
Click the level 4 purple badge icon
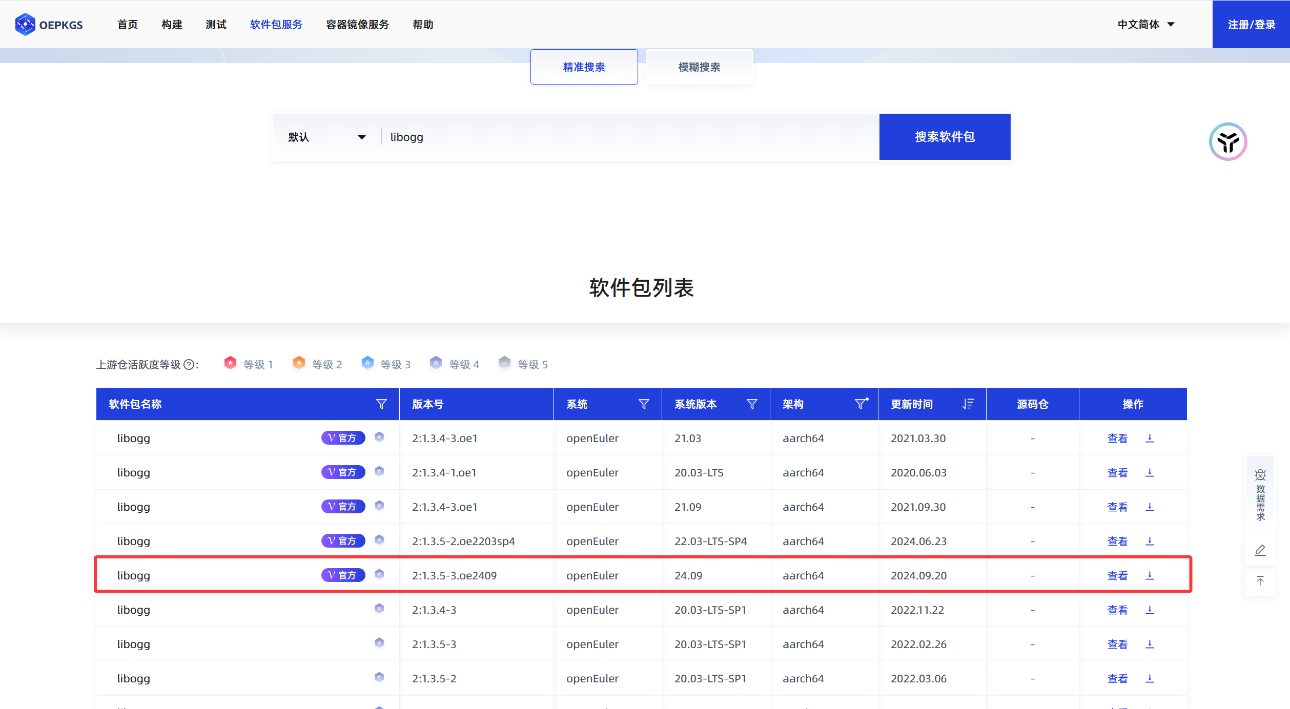436,363
